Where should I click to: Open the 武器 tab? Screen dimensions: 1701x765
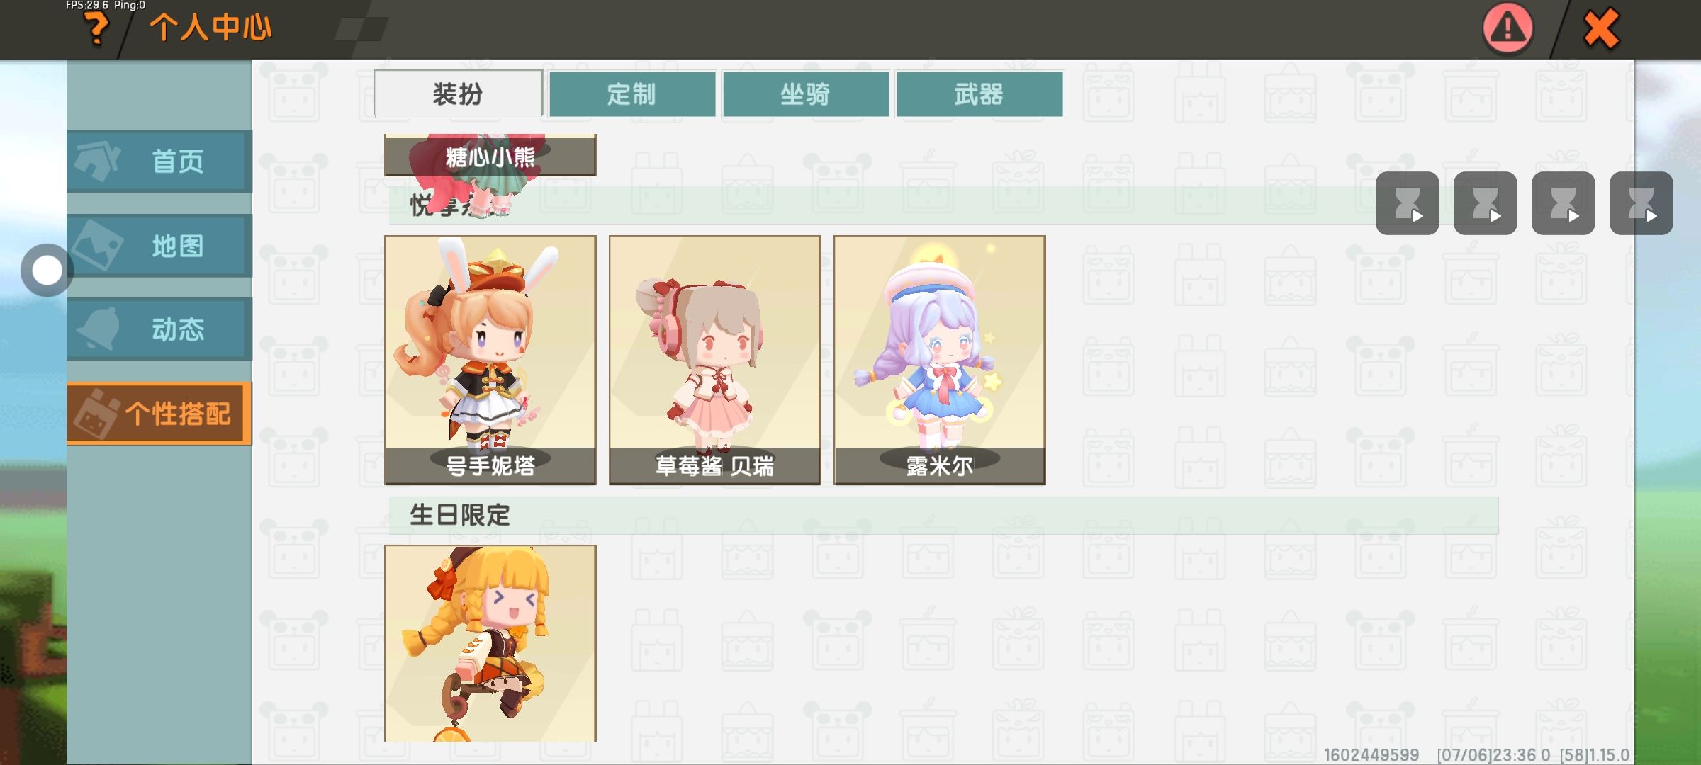[x=979, y=94]
